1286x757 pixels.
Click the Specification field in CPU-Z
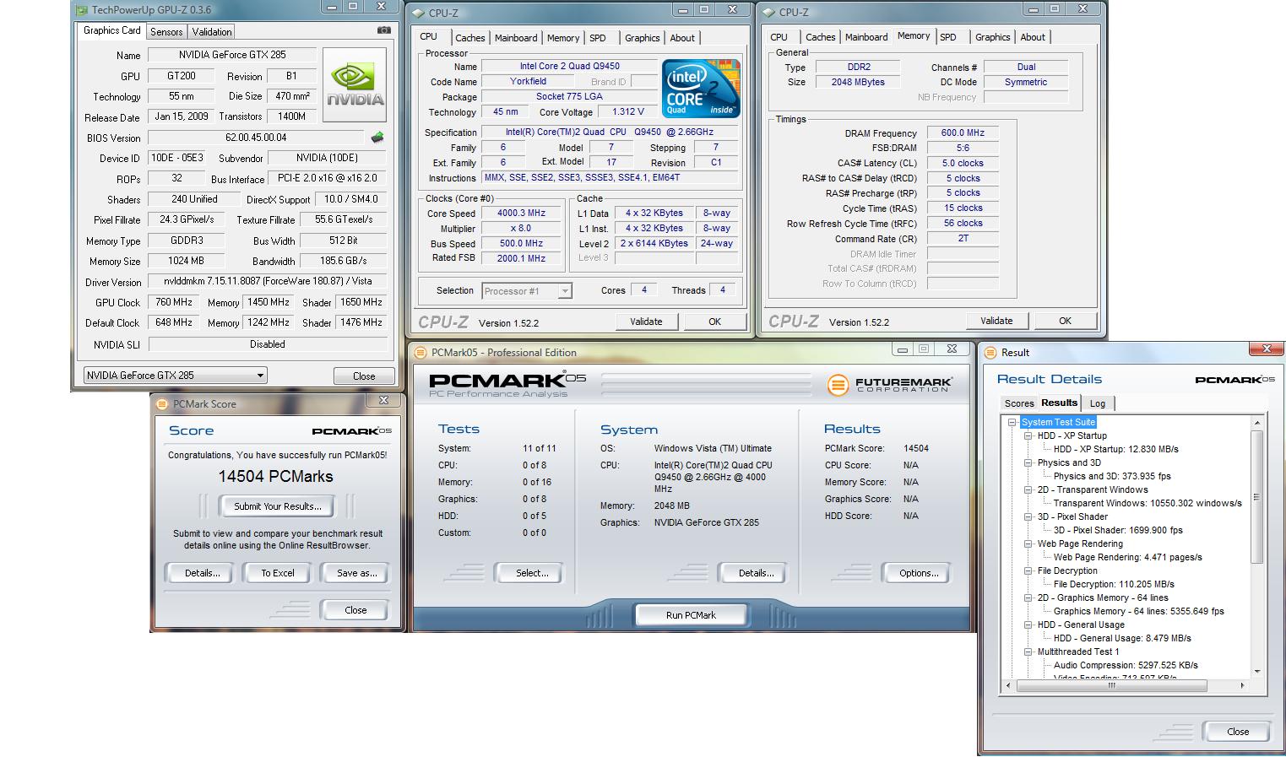coord(609,132)
